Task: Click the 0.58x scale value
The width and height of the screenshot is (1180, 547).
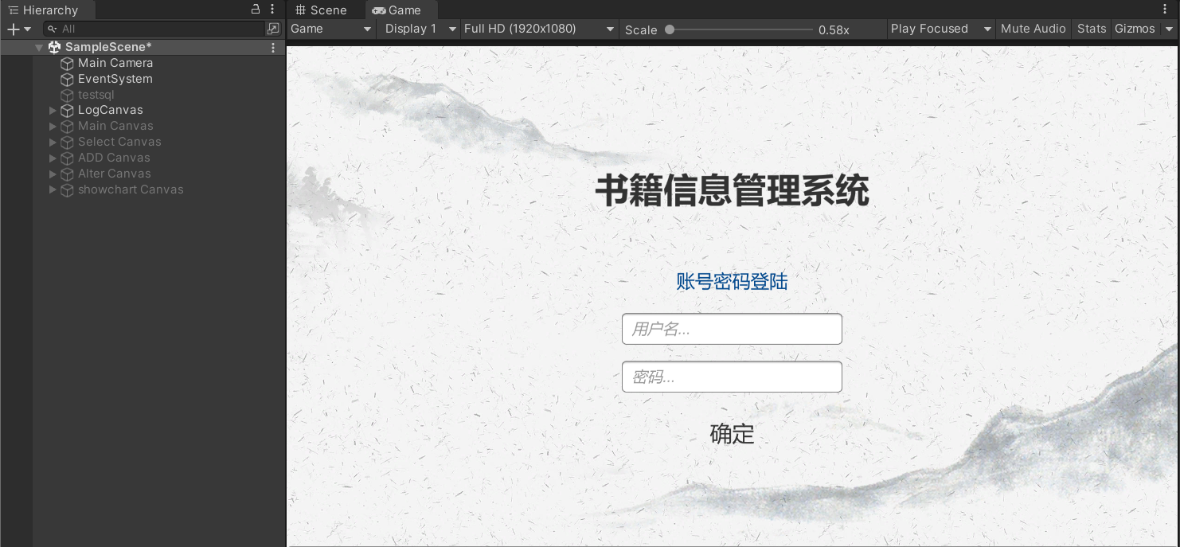Action: (834, 29)
